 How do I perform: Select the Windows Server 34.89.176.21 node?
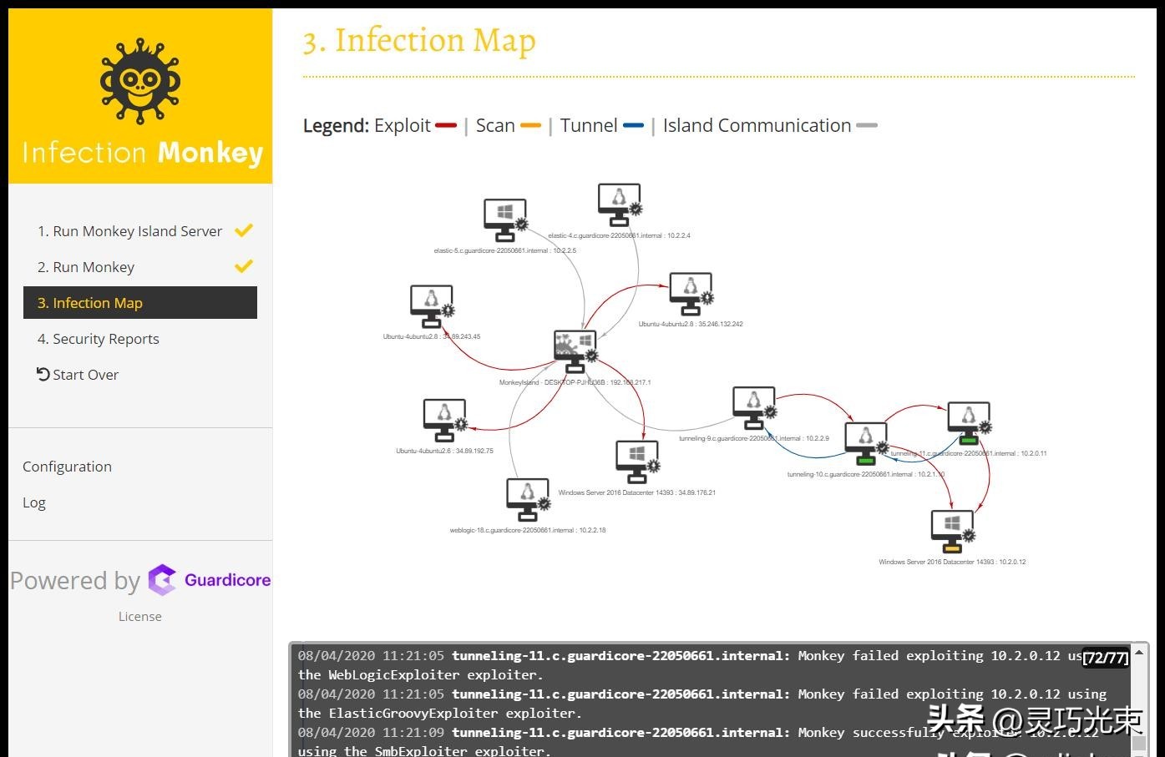637,462
